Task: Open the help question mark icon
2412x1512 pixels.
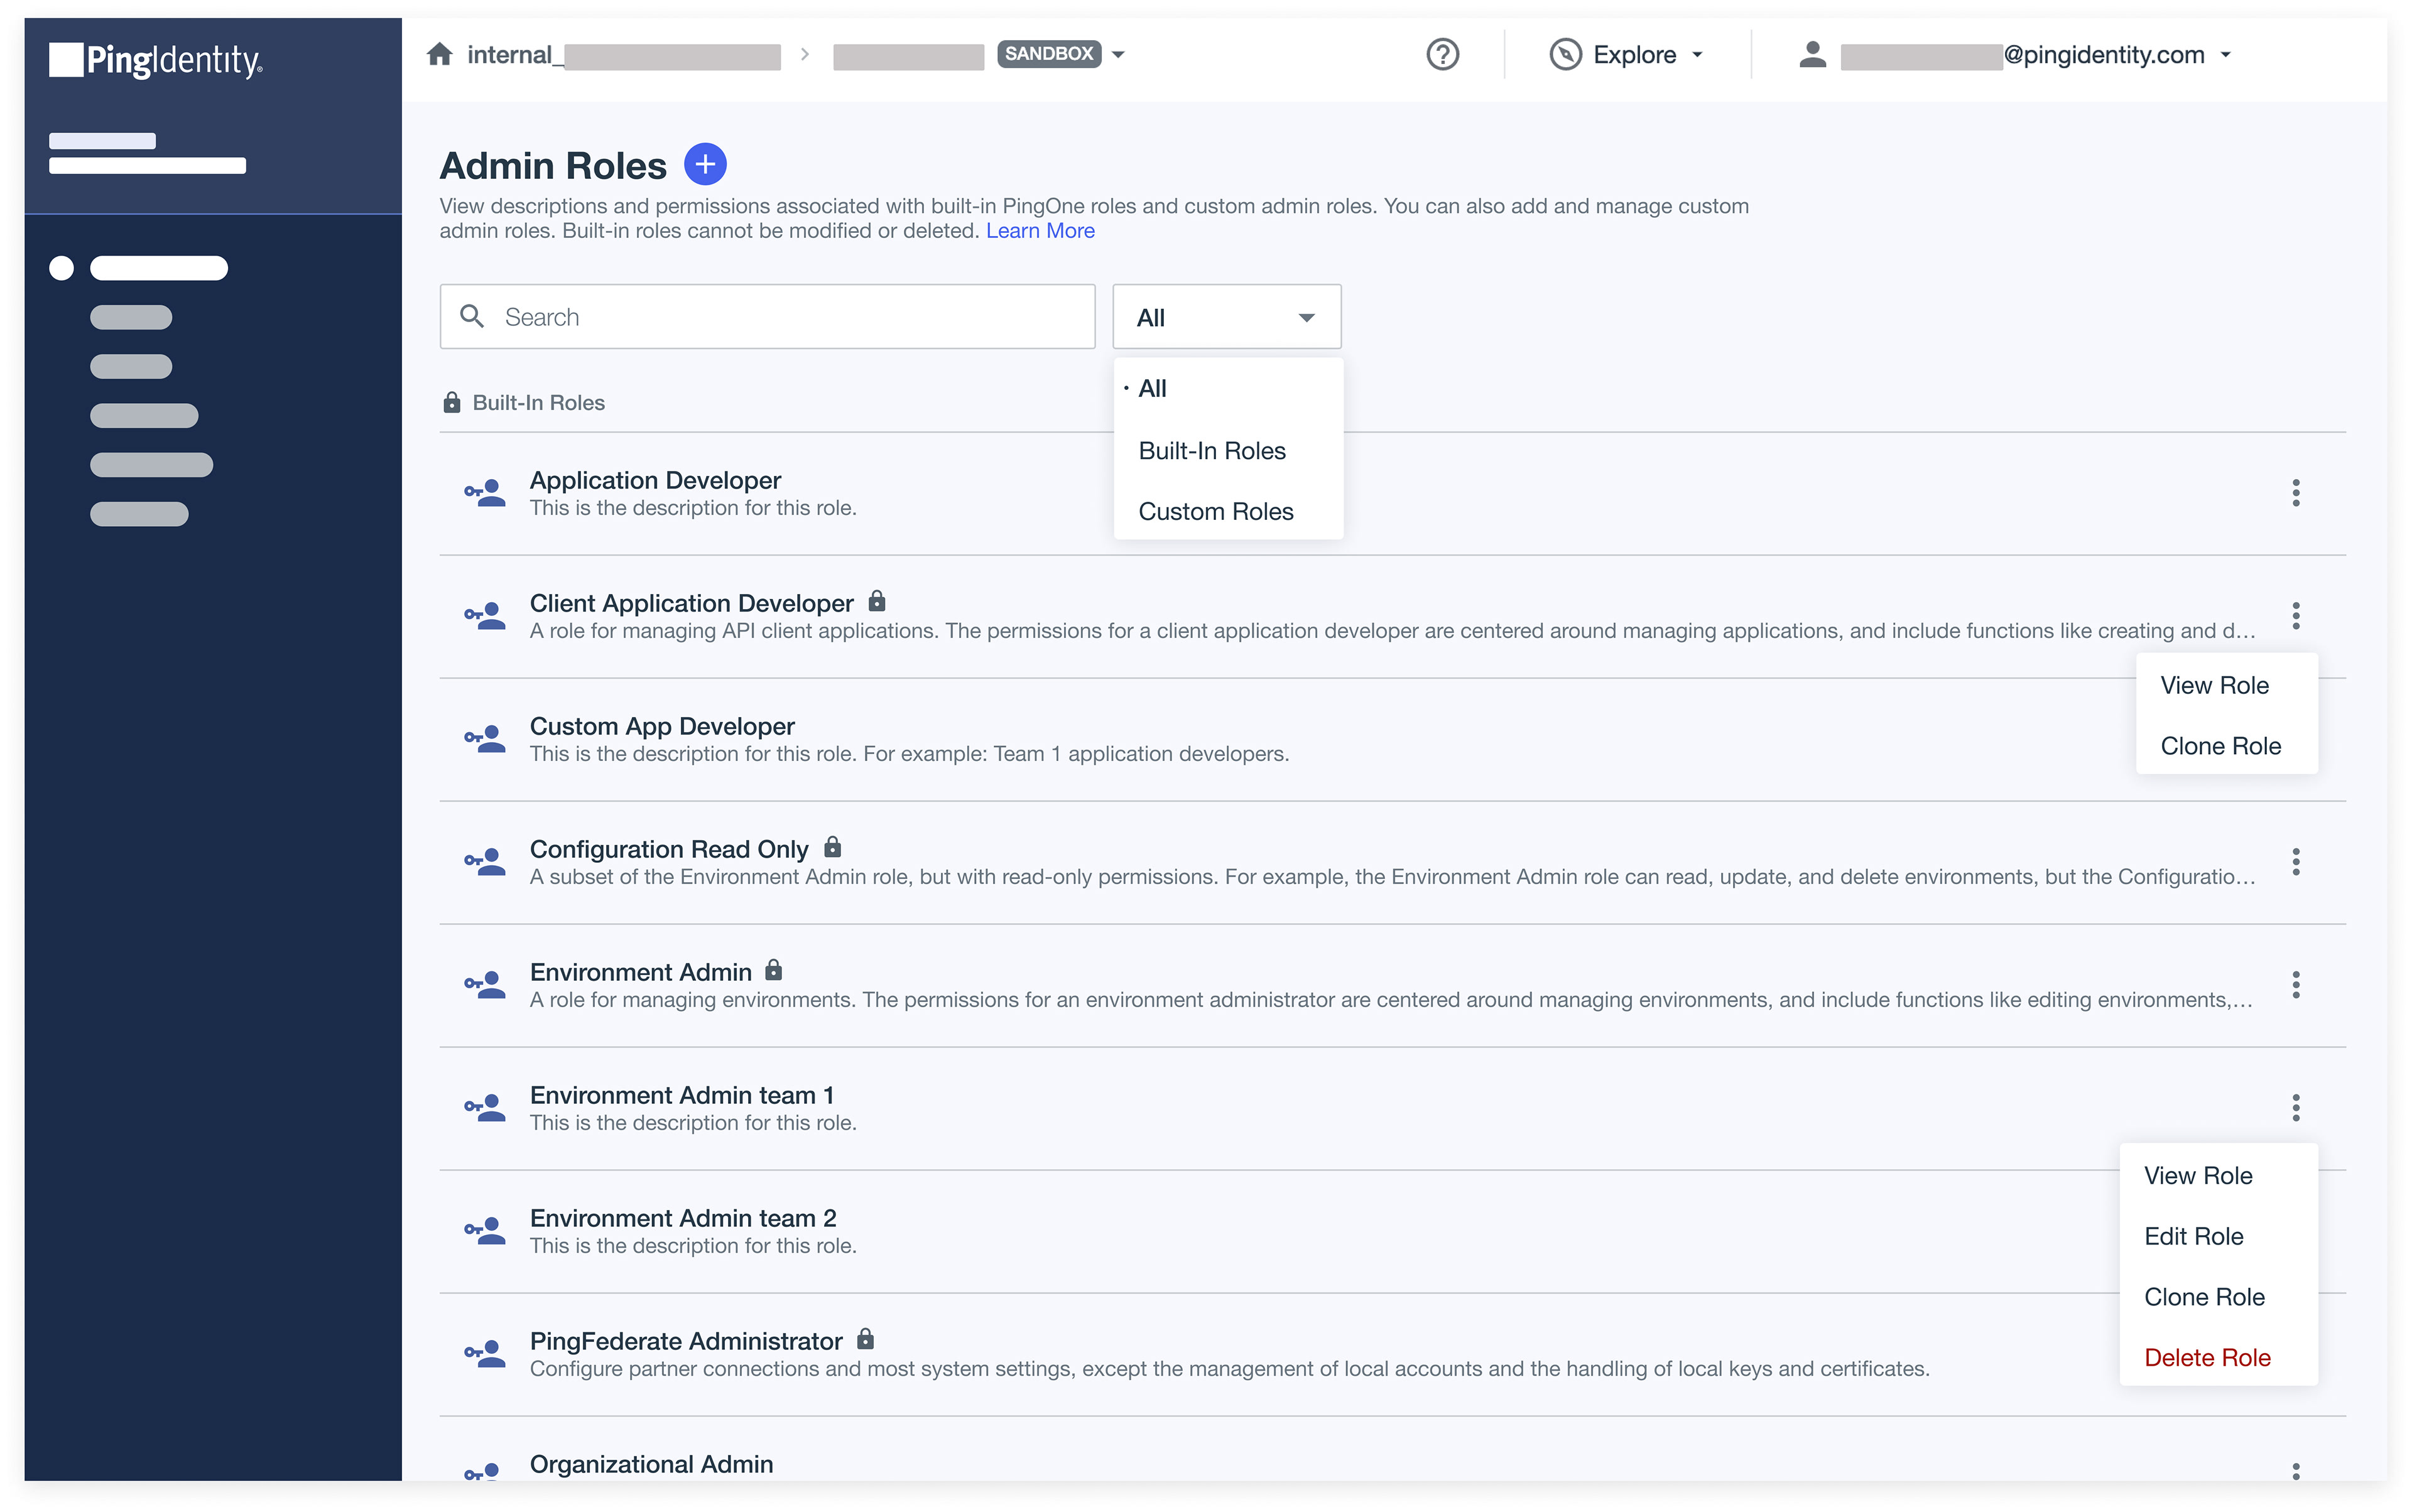Action: pos(1442,54)
